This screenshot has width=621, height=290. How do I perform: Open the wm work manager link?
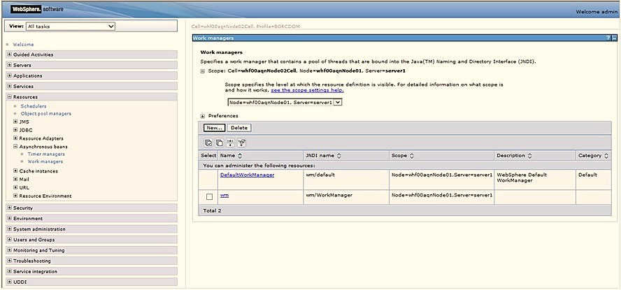[224, 195]
